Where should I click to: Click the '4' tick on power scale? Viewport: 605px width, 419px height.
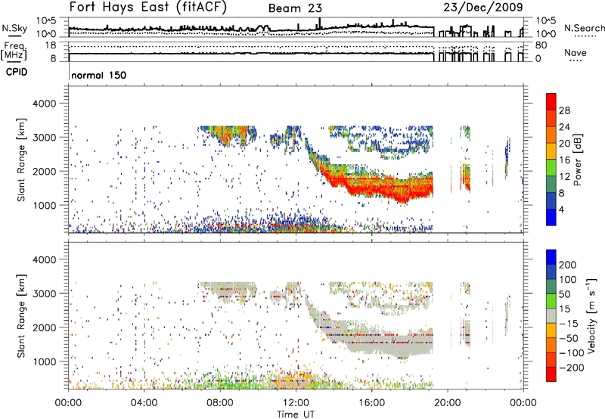click(561, 209)
